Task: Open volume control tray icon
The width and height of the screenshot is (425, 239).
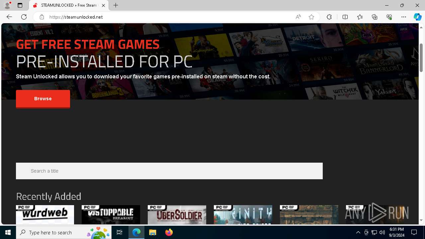Action: click(382, 232)
